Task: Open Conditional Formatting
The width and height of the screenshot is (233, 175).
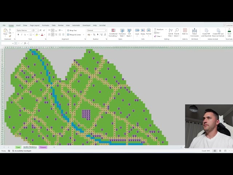Action: pos(113,33)
